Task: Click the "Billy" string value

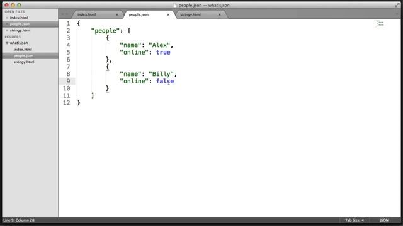Action: pyautogui.click(x=161, y=74)
